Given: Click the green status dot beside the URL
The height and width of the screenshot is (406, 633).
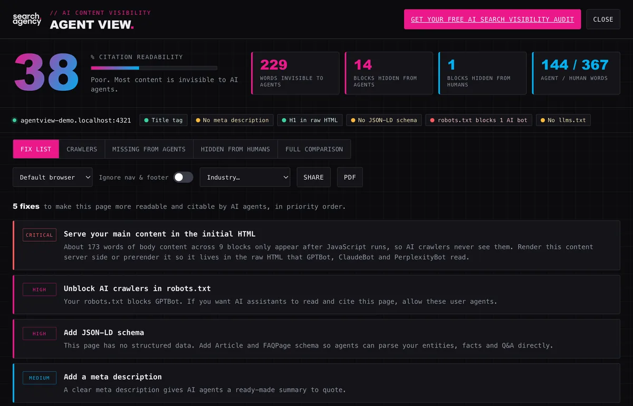Looking at the screenshot, I should click(x=15, y=120).
